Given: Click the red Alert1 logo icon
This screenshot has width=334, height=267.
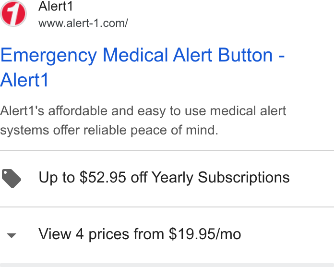Looking at the screenshot, I should click(x=13, y=13).
